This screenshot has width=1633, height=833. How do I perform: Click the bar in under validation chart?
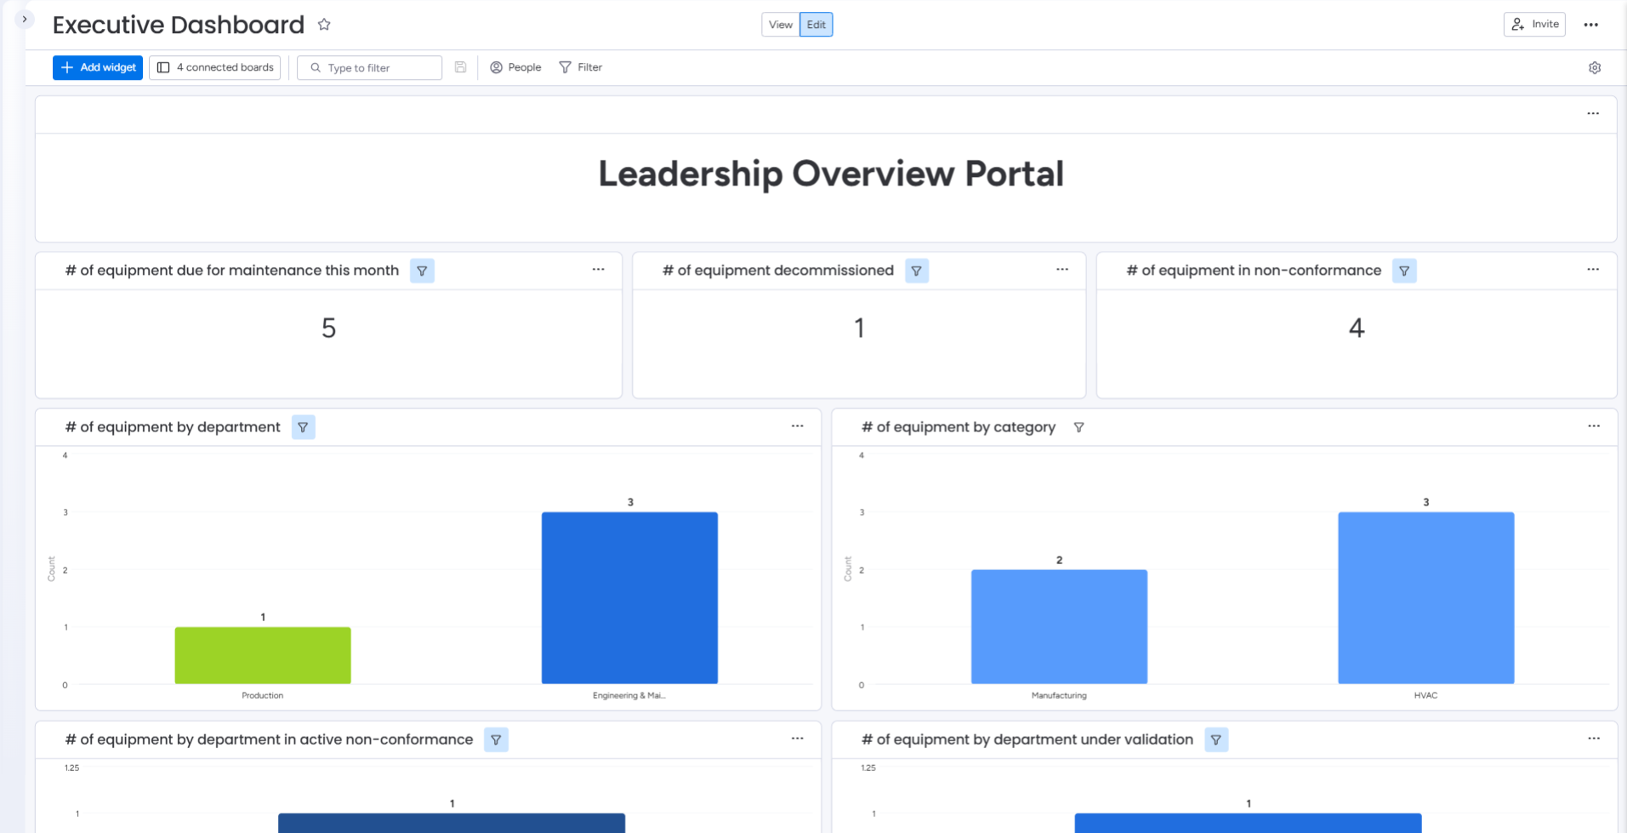[1248, 823]
